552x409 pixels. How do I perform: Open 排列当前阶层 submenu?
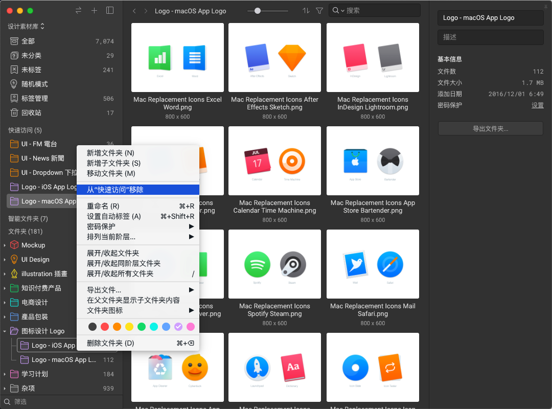coord(138,237)
